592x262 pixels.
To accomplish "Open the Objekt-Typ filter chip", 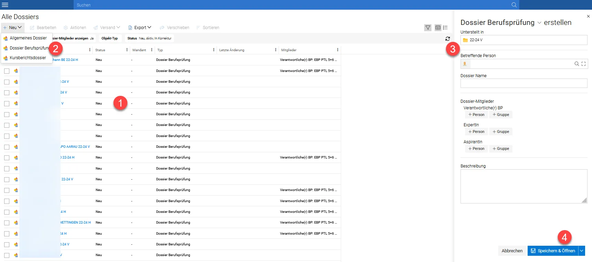I will point(110,38).
